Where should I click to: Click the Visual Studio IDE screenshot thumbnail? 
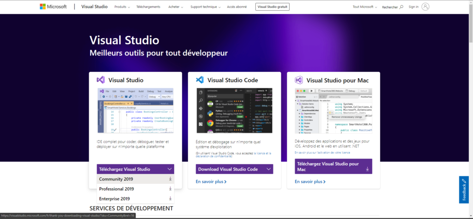pyautogui.click(x=135, y=111)
